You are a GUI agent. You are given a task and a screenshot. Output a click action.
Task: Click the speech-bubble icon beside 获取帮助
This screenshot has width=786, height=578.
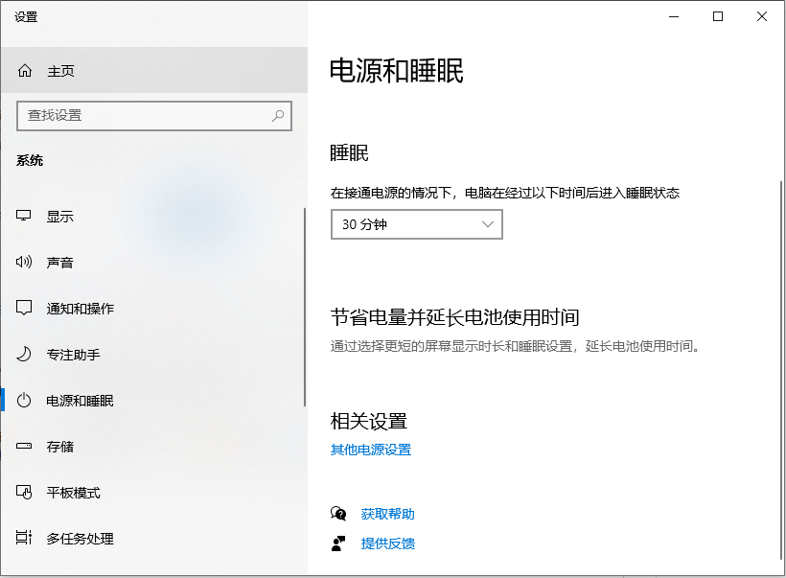click(337, 514)
